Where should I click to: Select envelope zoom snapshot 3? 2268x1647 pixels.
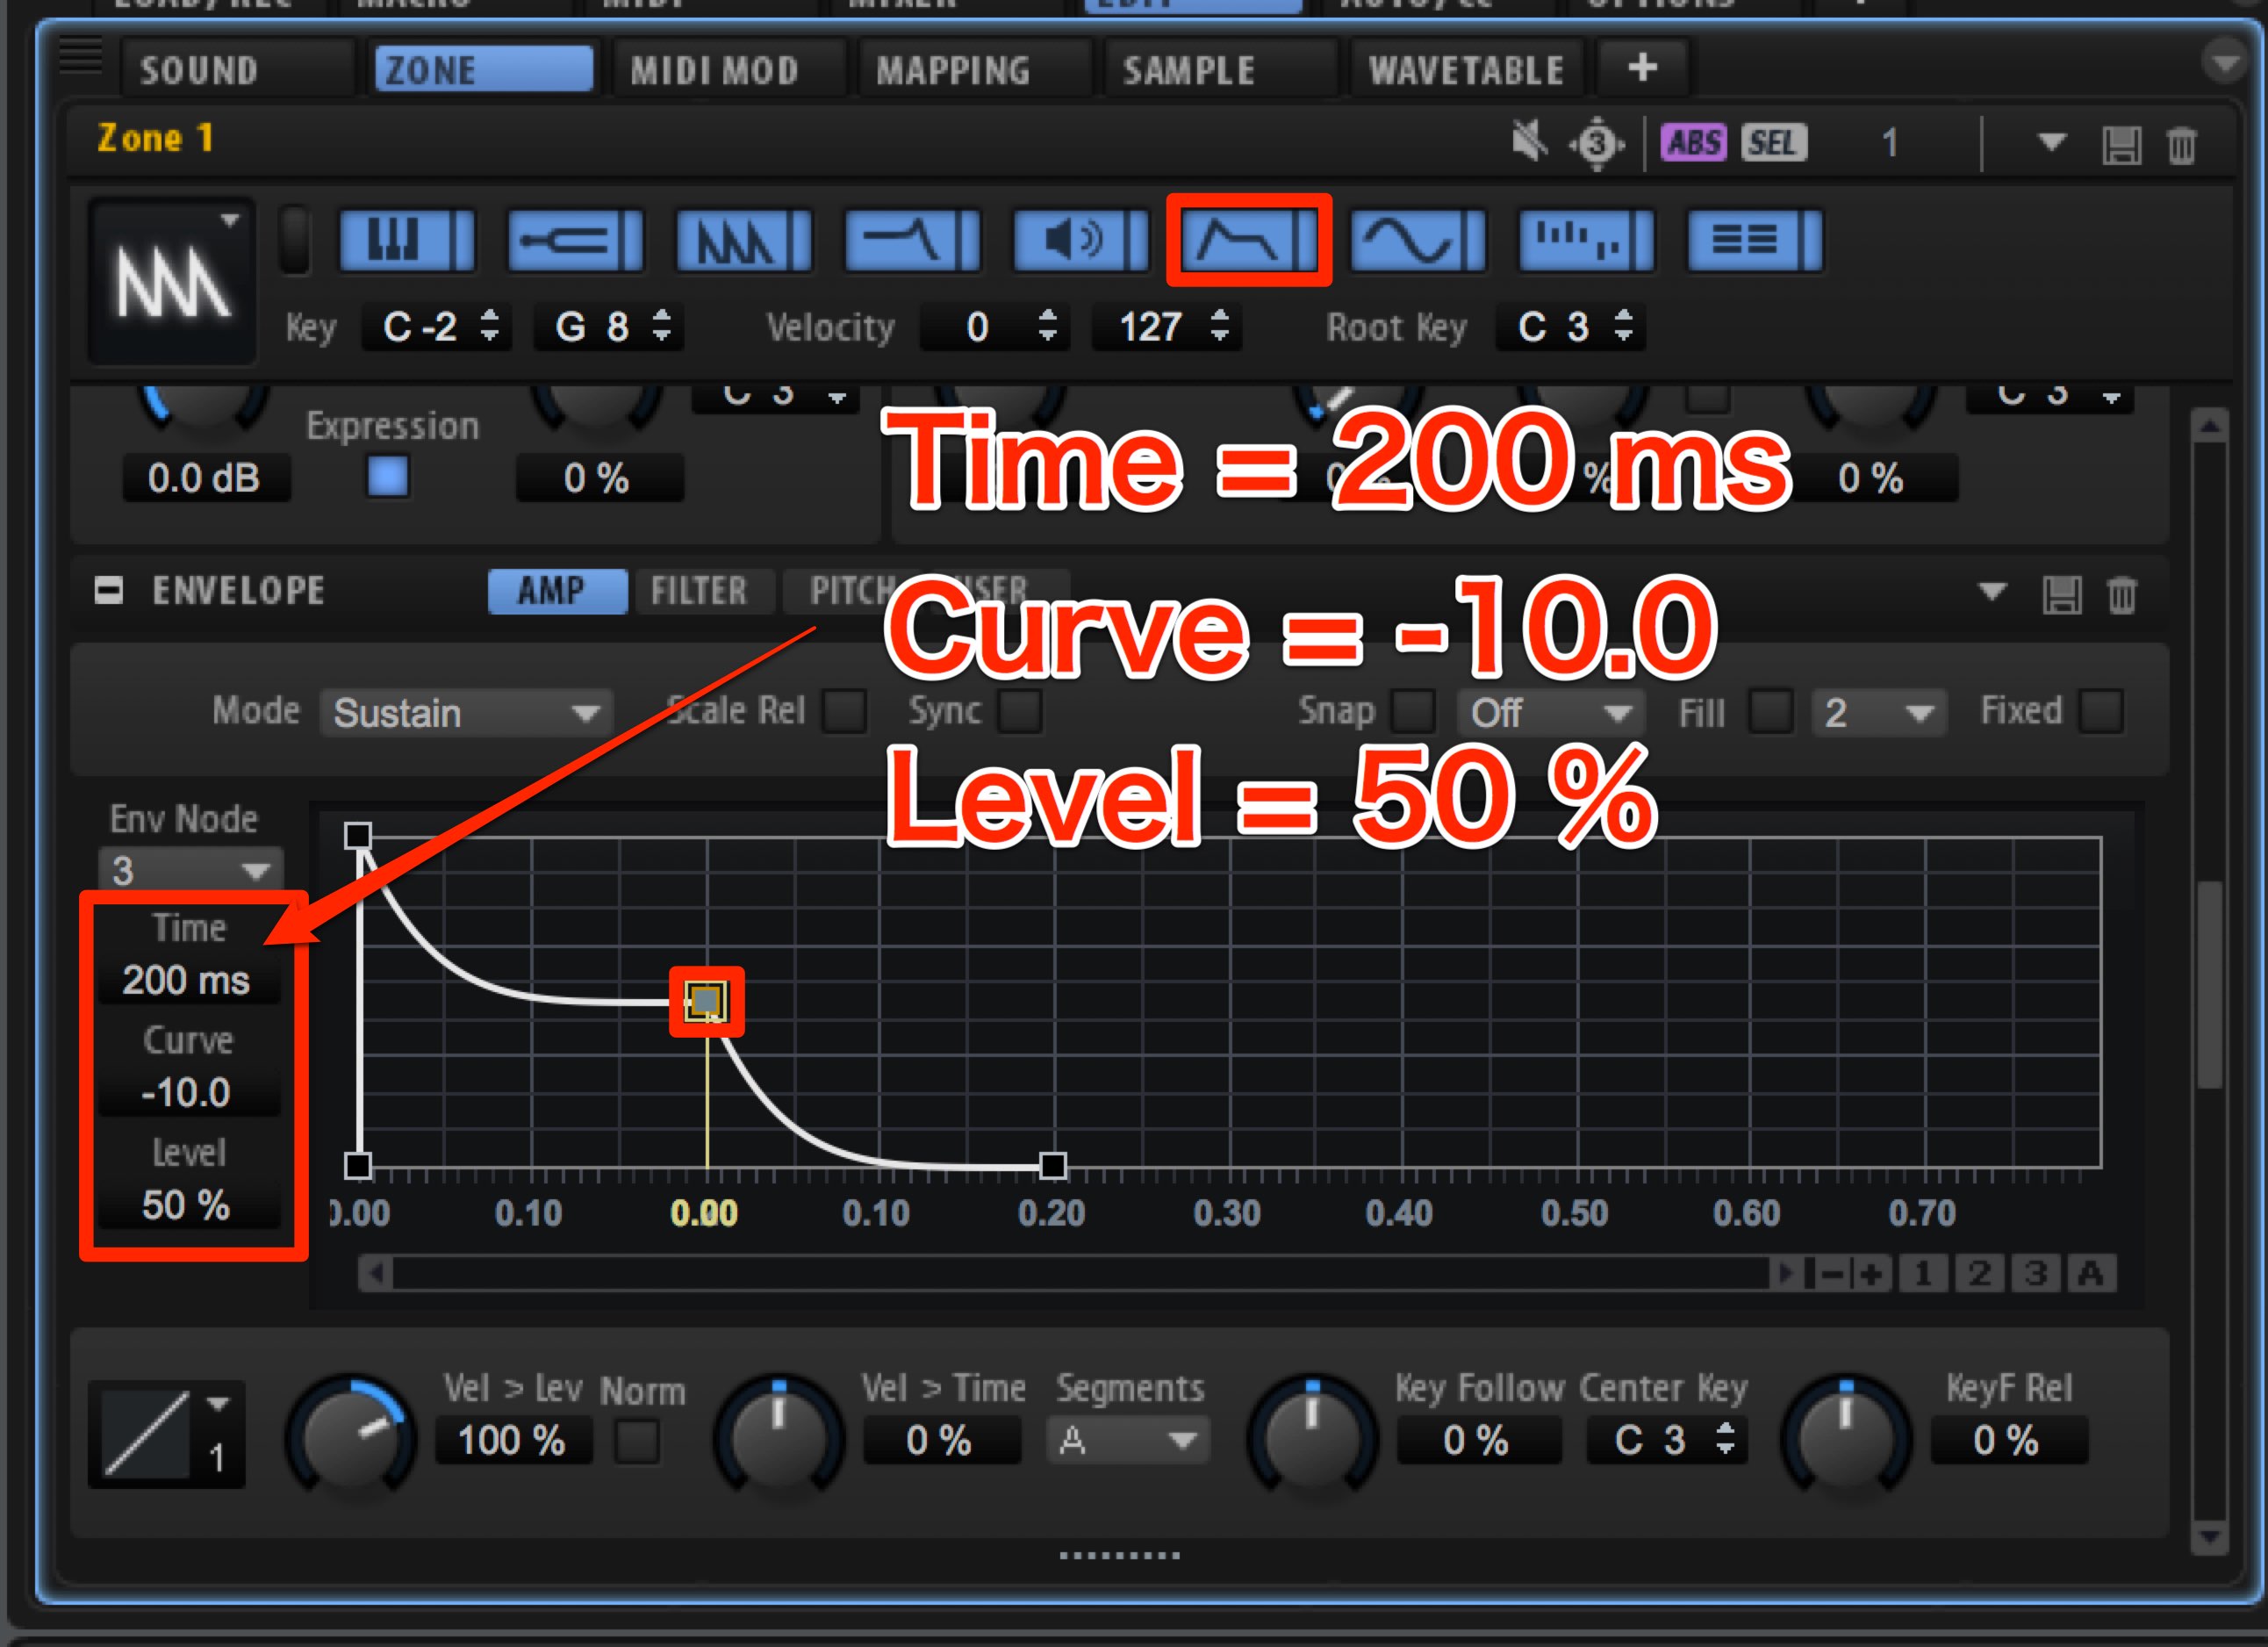click(2035, 1273)
